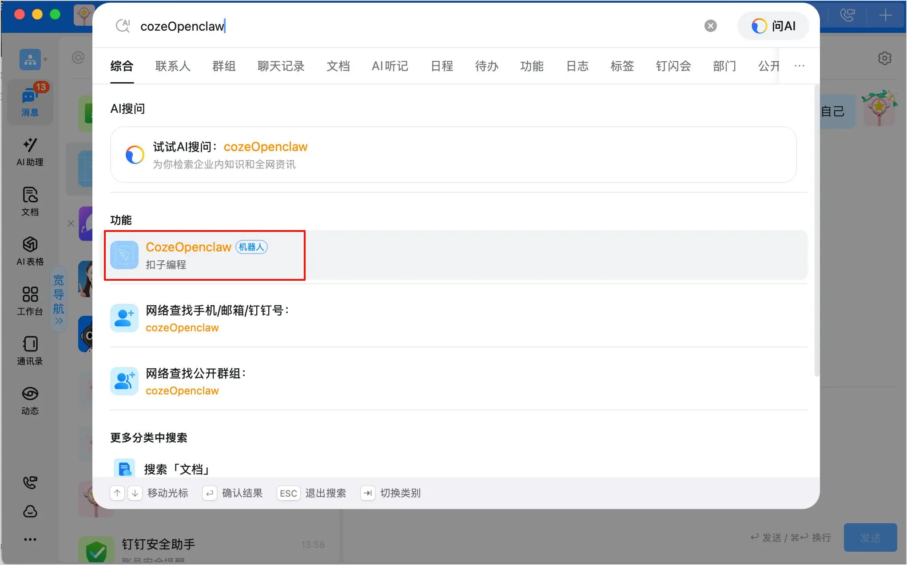Open the 文档 search tab
Screen dimensions: 907x565
pos(338,66)
